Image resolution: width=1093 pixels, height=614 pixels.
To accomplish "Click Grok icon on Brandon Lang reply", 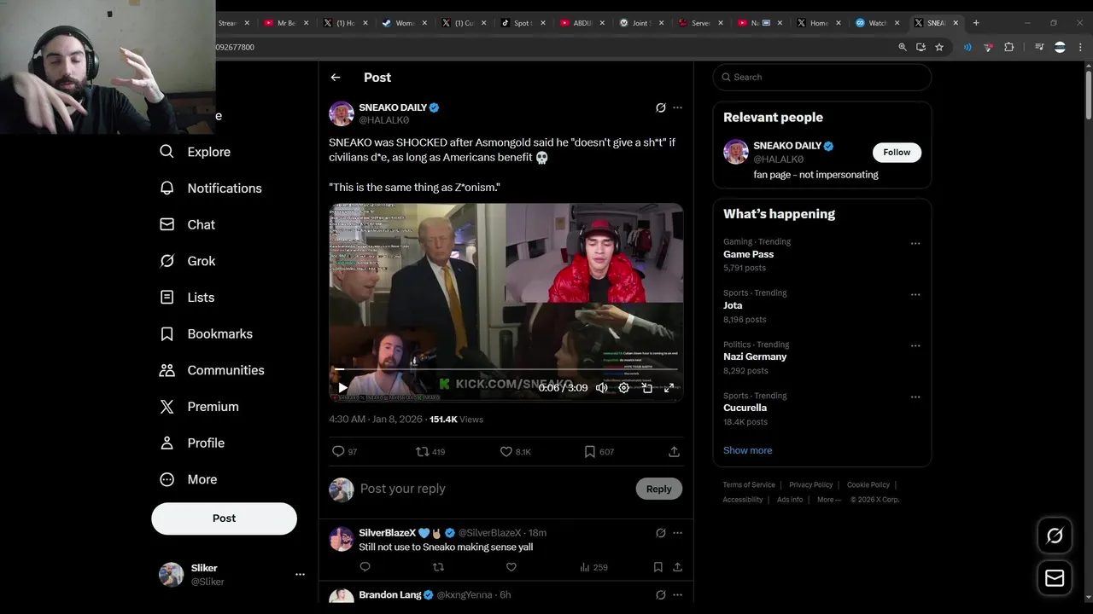I will coord(660,595).
